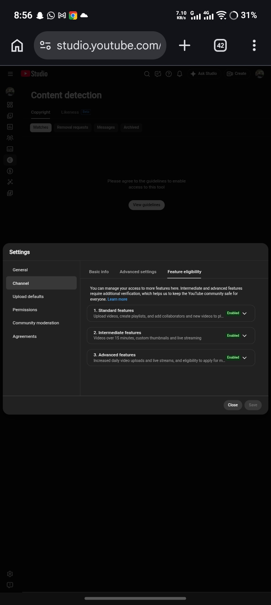Follow the Learn more link

click(117, 299)
